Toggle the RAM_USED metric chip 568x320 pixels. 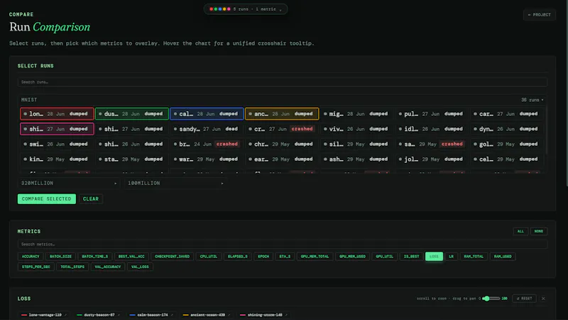tap(503, 257)
